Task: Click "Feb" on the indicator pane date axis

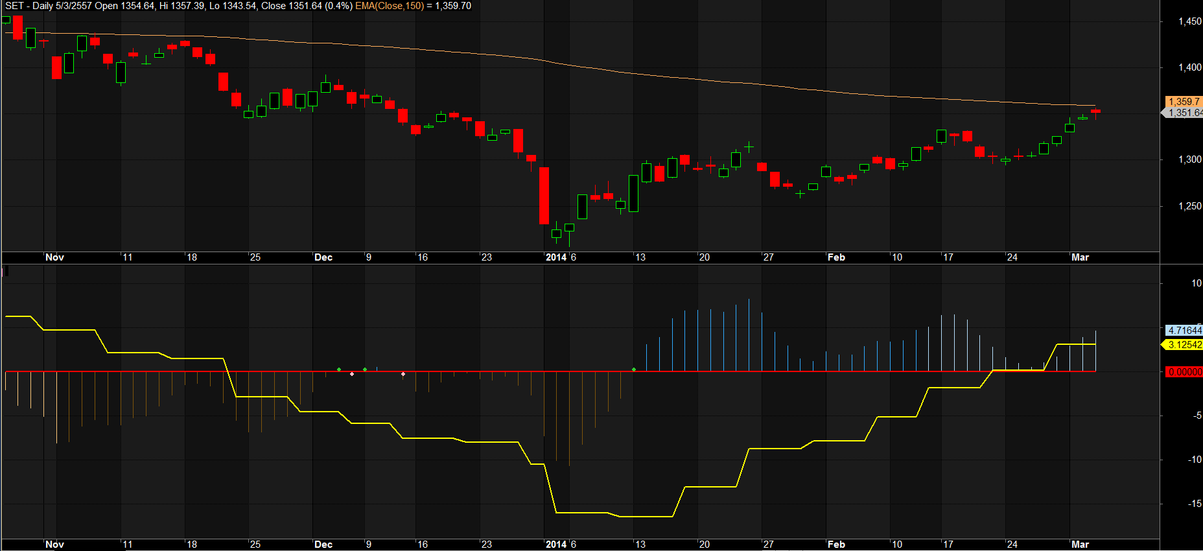Action: [836, 545]
